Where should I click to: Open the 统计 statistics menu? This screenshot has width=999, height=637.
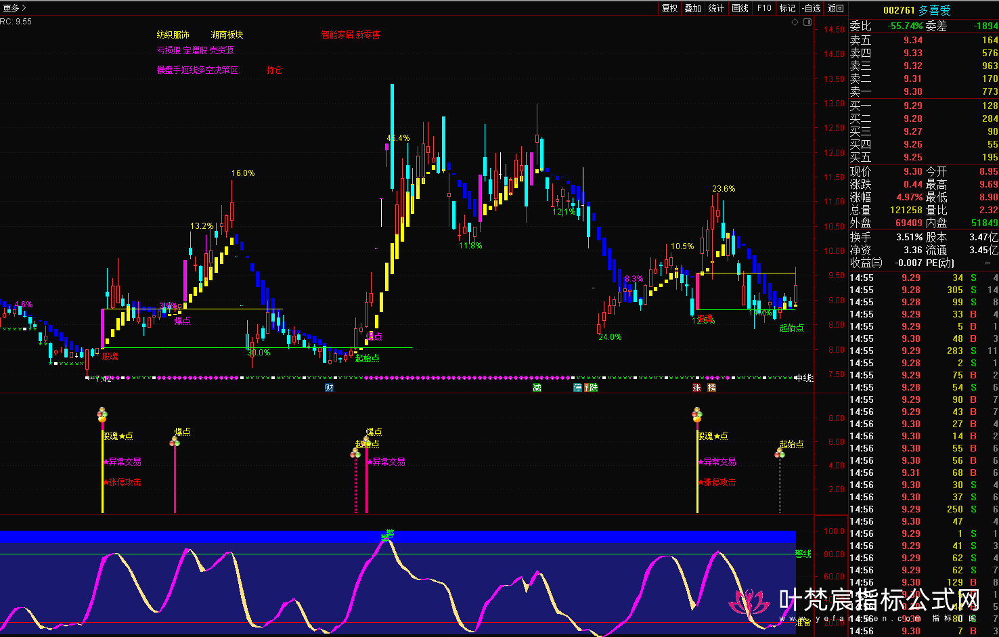716,8
